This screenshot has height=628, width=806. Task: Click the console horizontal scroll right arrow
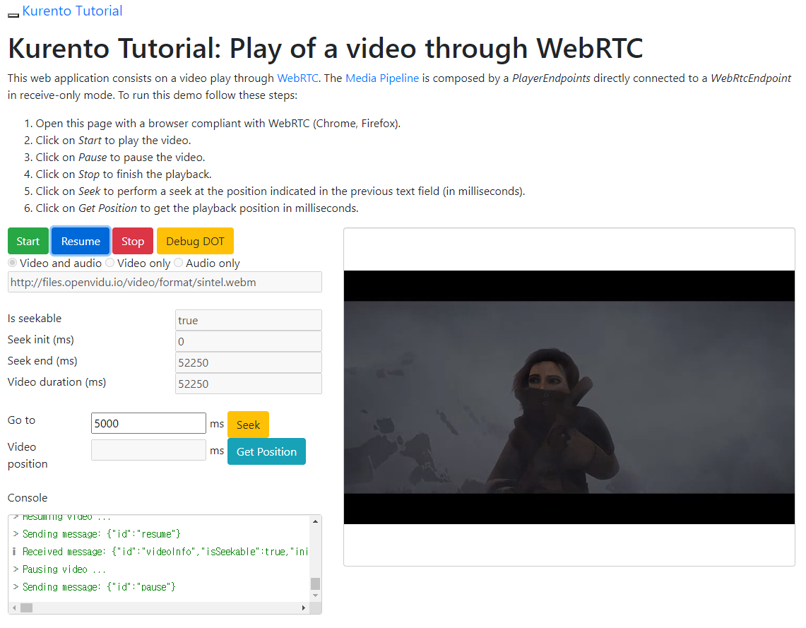[304, 608]
